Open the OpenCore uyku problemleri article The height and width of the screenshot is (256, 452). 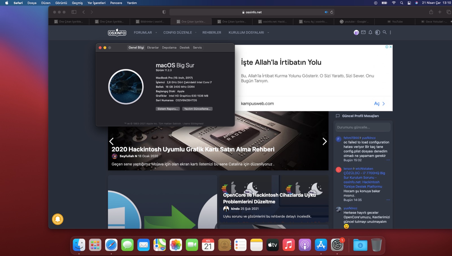click(270, 198)
